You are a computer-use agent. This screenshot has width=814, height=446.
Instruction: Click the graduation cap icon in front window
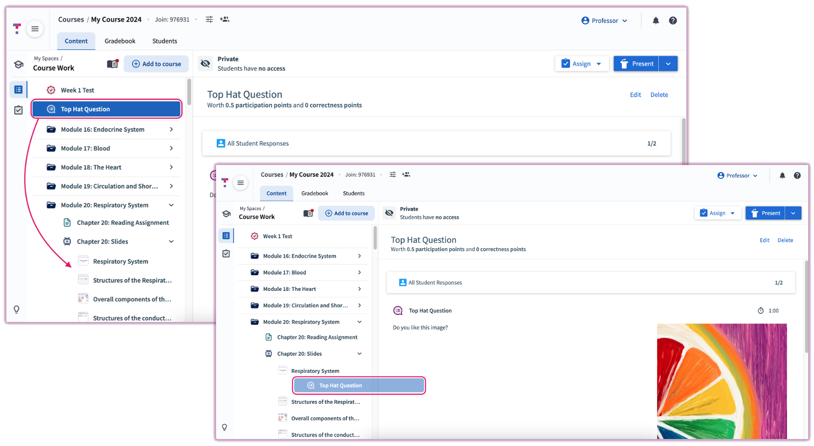[x=226, y=214]
